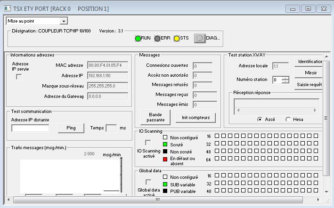Enable the Adresse IP servie checkbox
334x208 pixels.
coord(19,77)
